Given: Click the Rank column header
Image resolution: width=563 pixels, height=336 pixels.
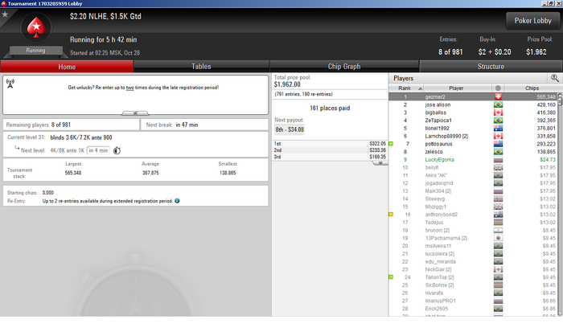Looking at the screenshot, I should [406, 88].
